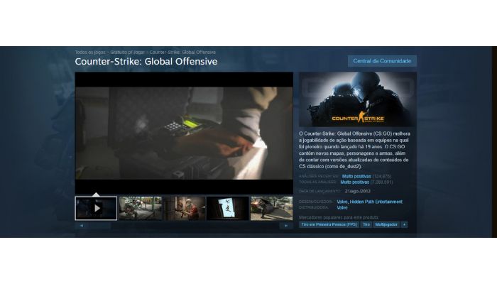This screenshot has width=497, height=284.
Task: Open the Central da Comunidade button
Action: point(382,61)
